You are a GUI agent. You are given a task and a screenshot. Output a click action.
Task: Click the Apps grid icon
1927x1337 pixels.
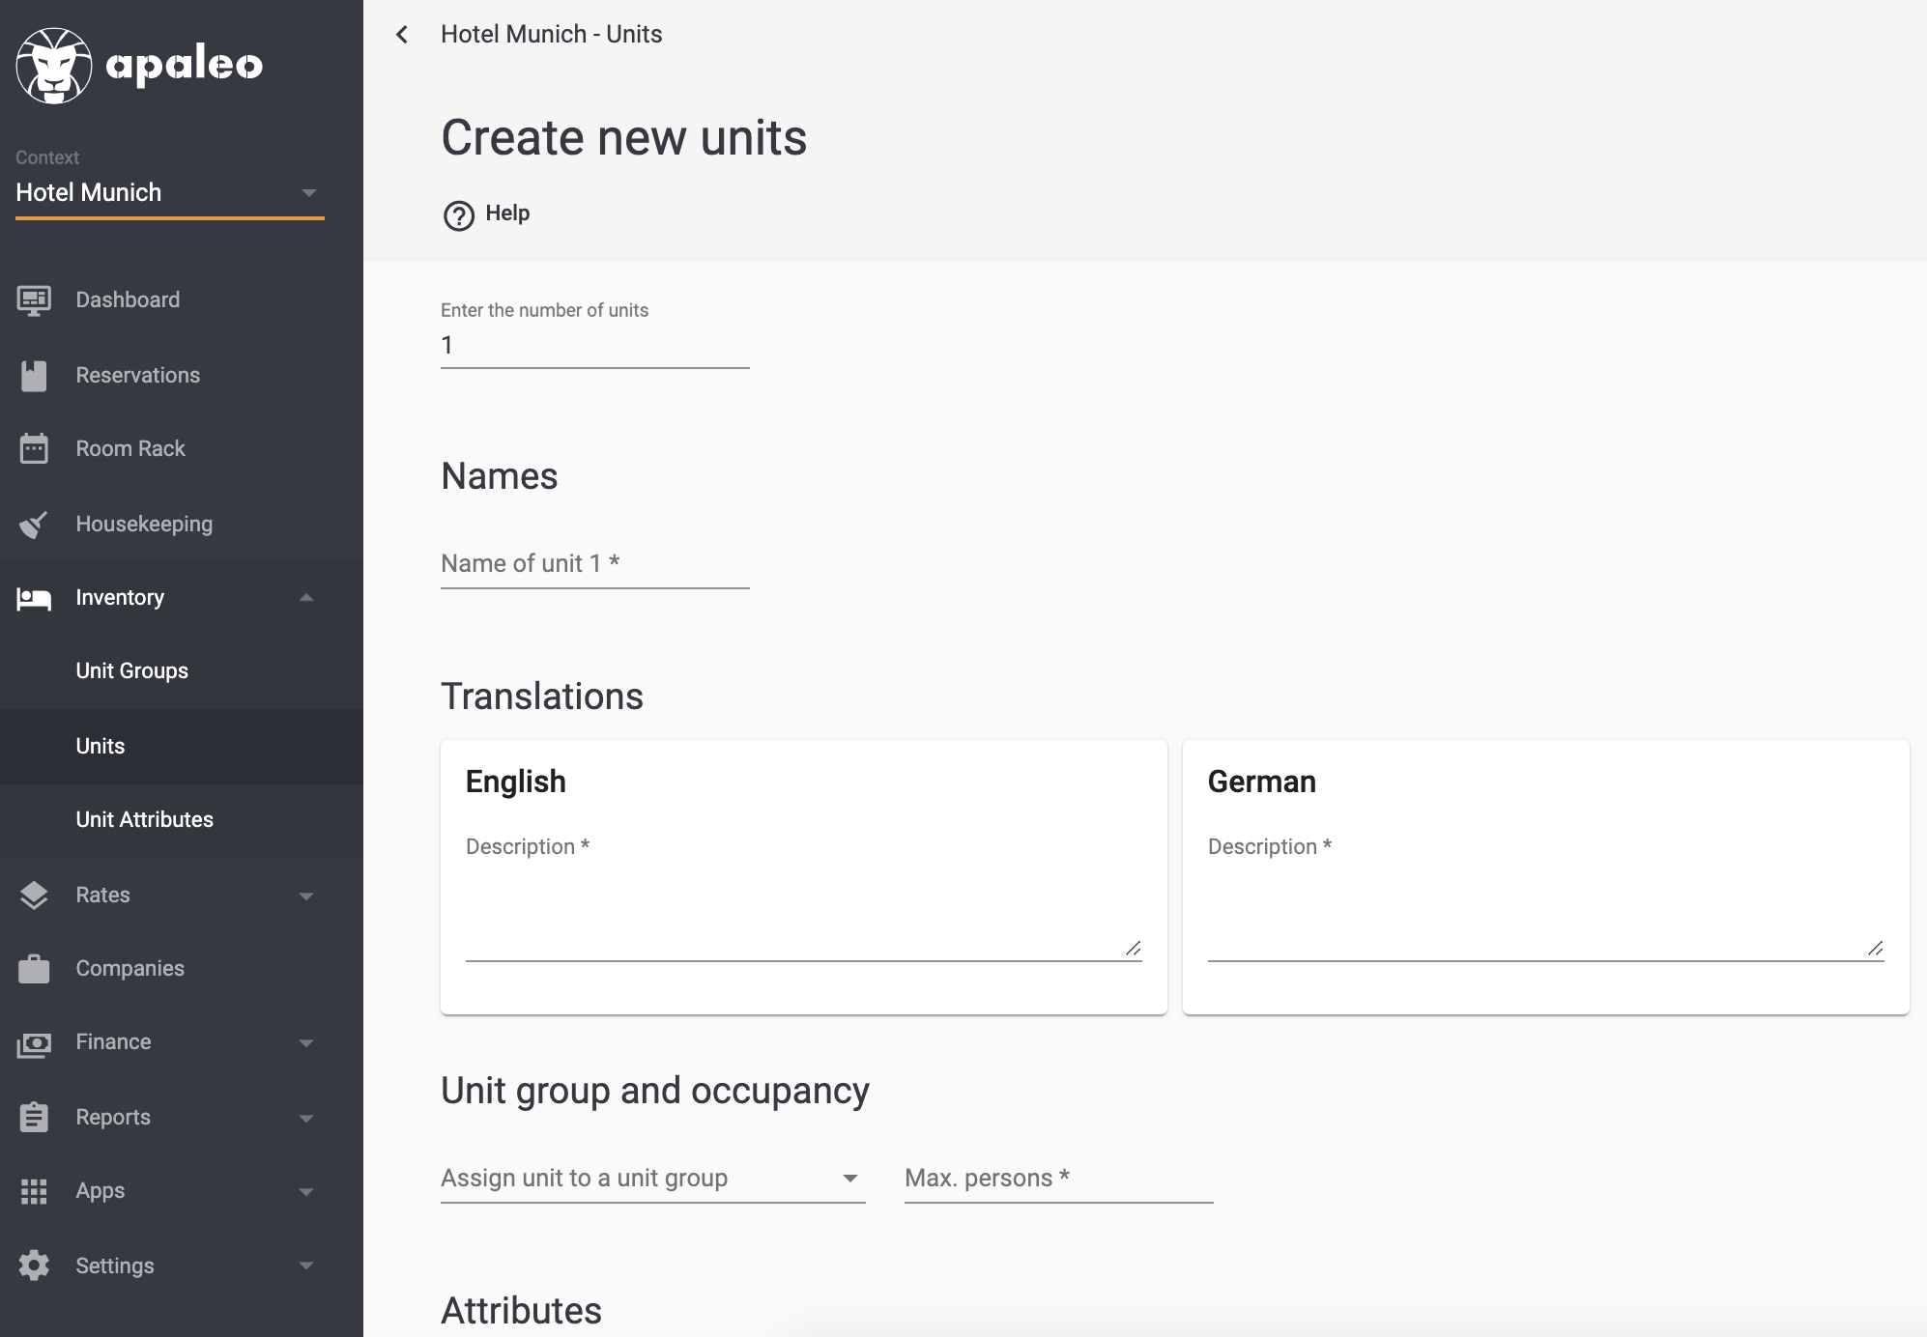pyautogui.click(x=34, y=1191)
